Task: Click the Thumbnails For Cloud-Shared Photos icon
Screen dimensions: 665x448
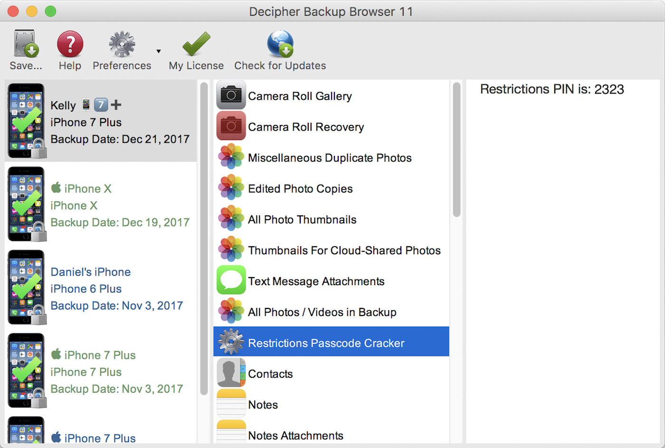Action: click(231, 250)
